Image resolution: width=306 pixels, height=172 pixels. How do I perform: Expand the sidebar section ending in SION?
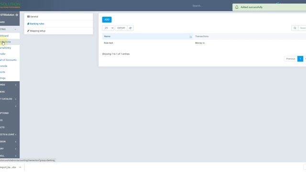(x=16, y=142)
